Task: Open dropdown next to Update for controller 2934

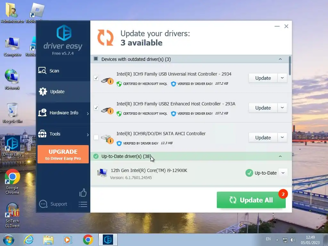Action: coord(283,78)
